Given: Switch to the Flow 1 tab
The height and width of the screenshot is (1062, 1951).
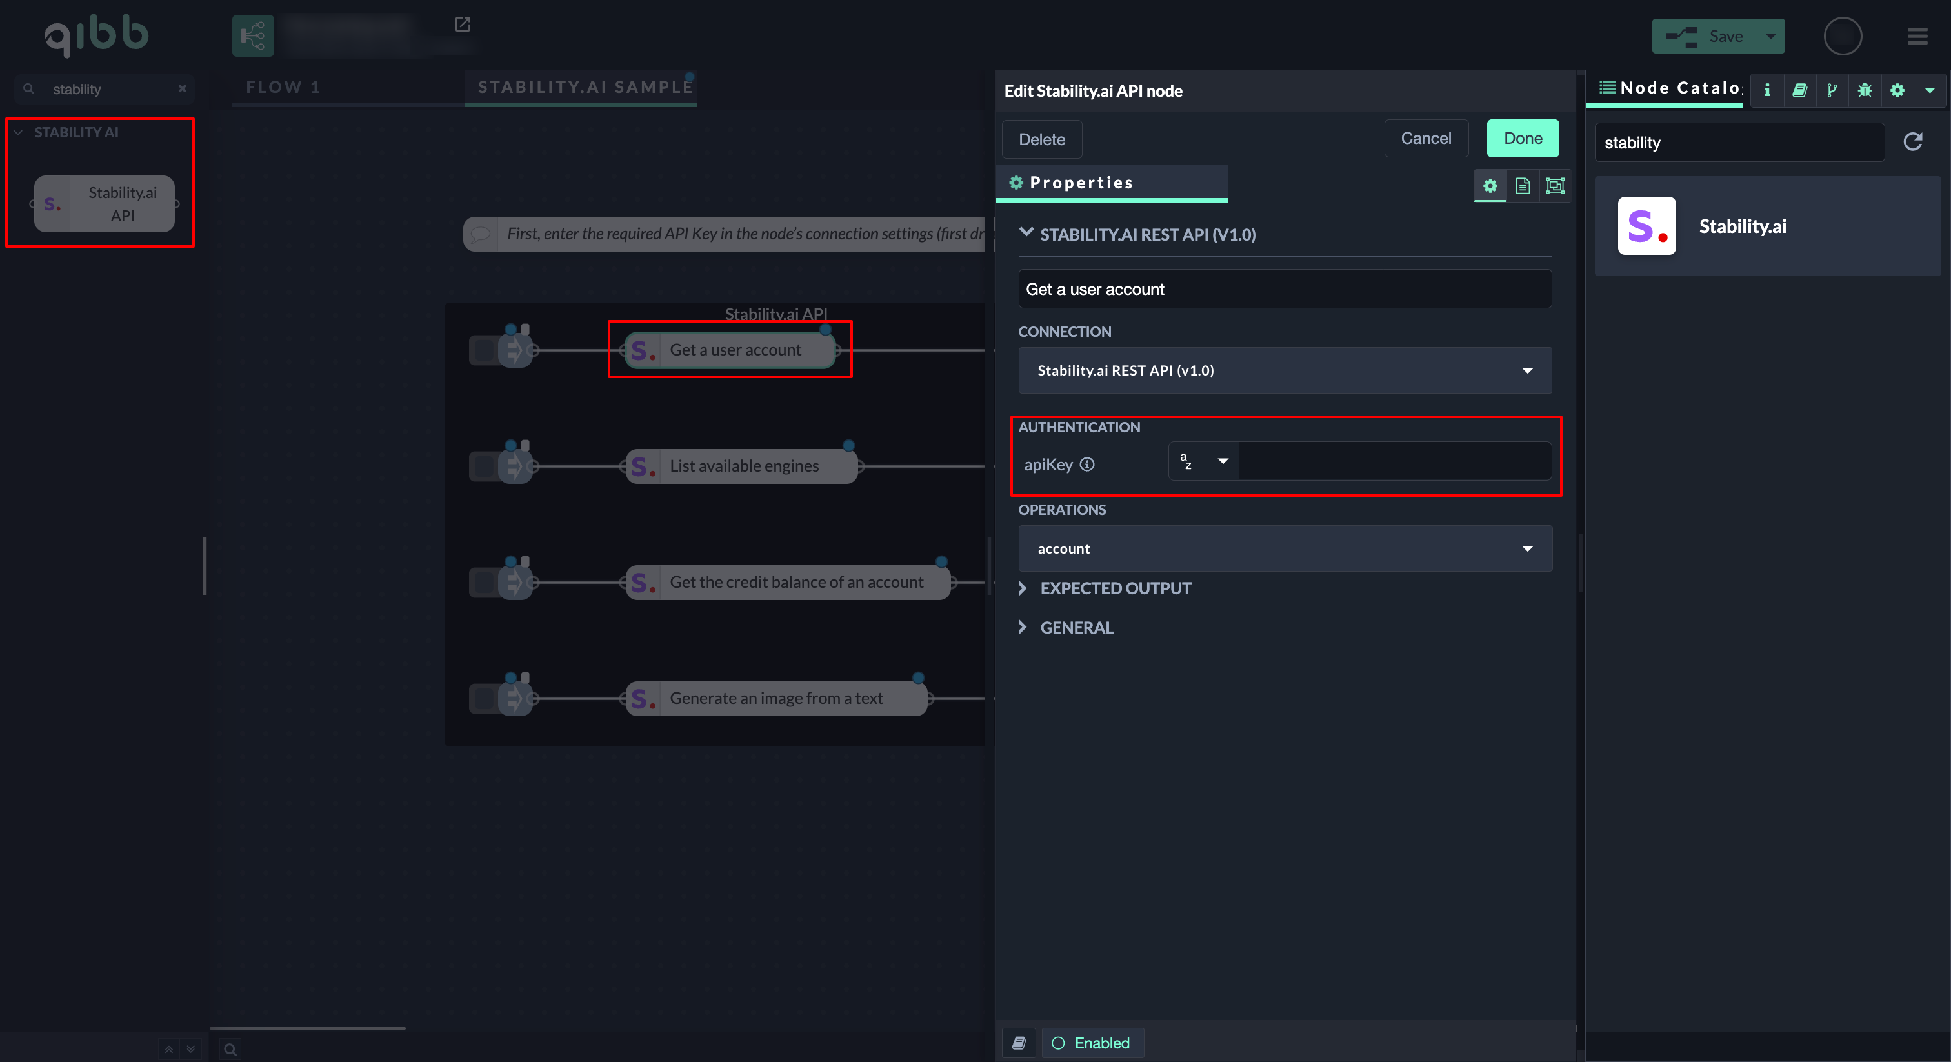Looking at the screenshot, I should pyautogui.click(x=283, y=87).
